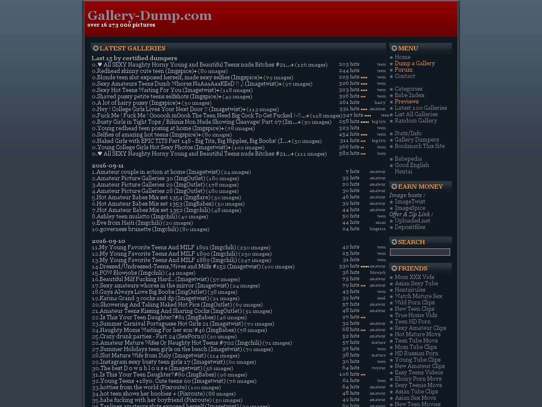Click the '582 hits' count
The height and width of the screenshot is (407, 542).
[349, 153]
